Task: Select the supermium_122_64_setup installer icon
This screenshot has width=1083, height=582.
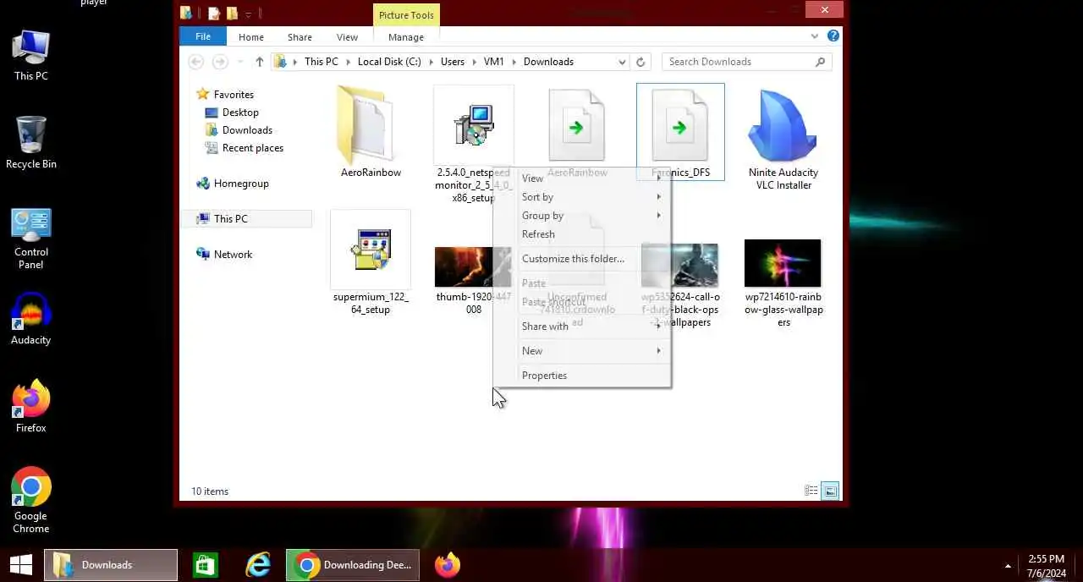Action: (x=371, y=250)
